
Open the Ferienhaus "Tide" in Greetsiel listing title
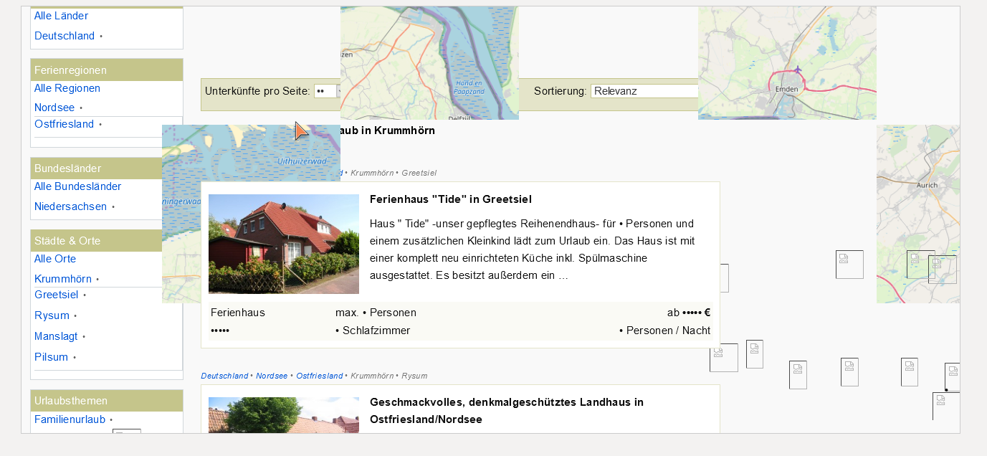click(x=450, y=199)
